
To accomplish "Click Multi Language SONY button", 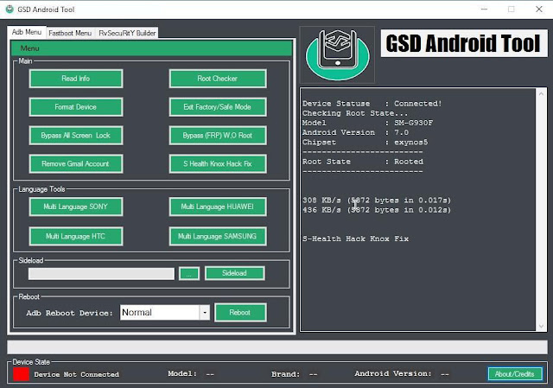I will pos(76,207).
